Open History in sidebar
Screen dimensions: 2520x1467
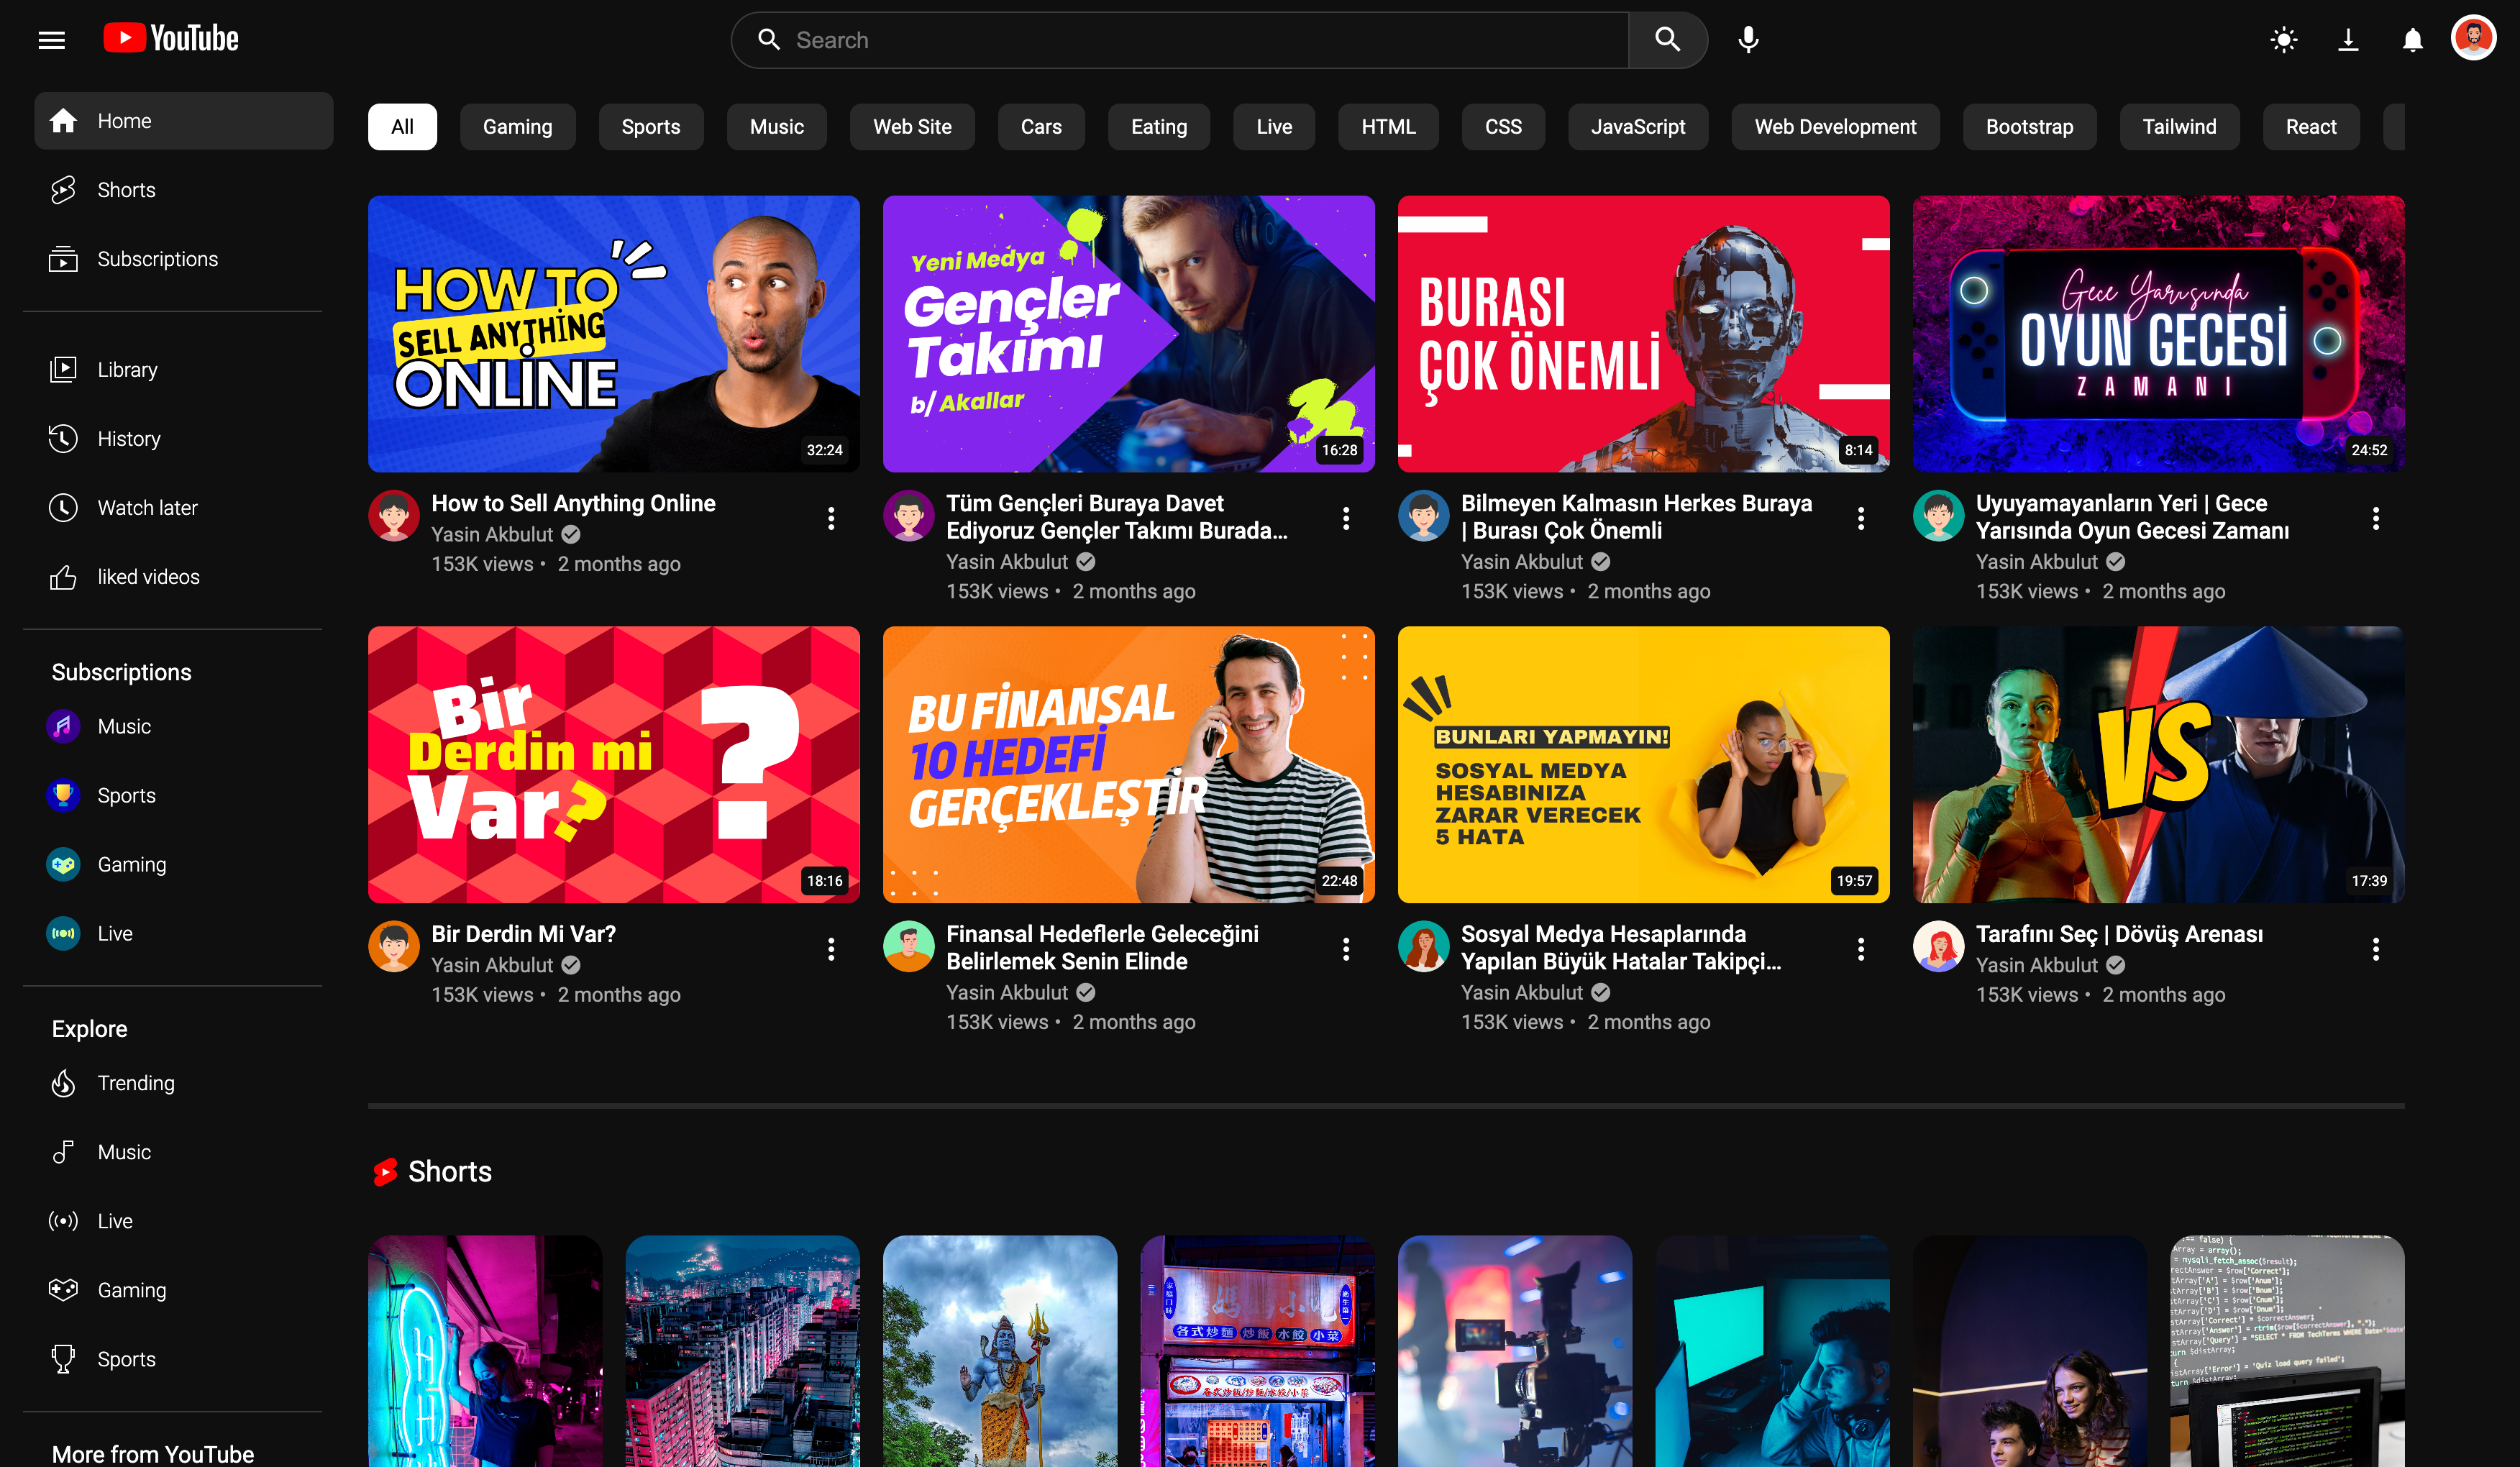184,439
